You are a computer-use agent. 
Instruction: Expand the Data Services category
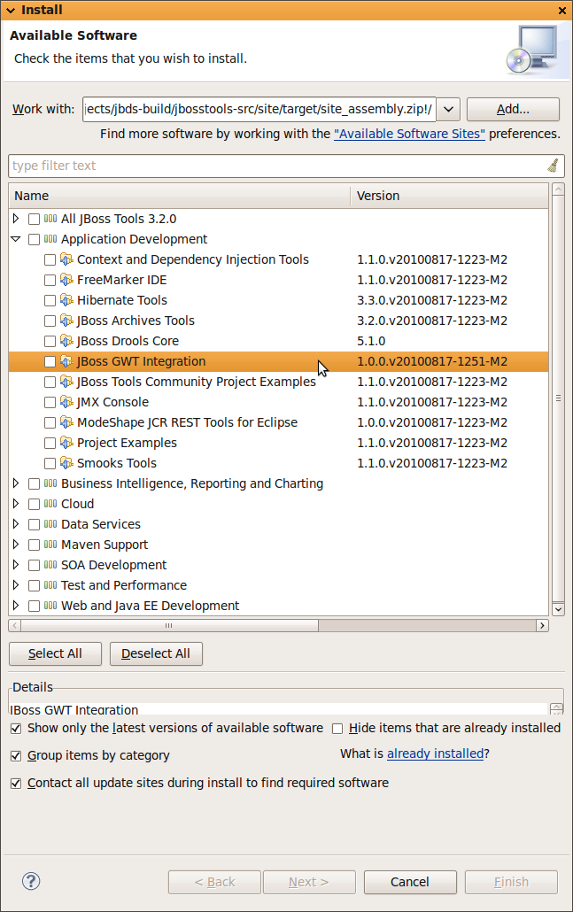16,524
